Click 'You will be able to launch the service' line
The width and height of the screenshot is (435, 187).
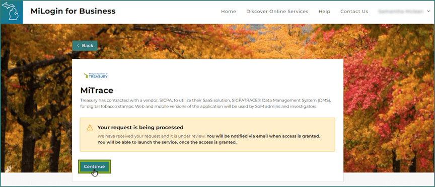[167, 142]
